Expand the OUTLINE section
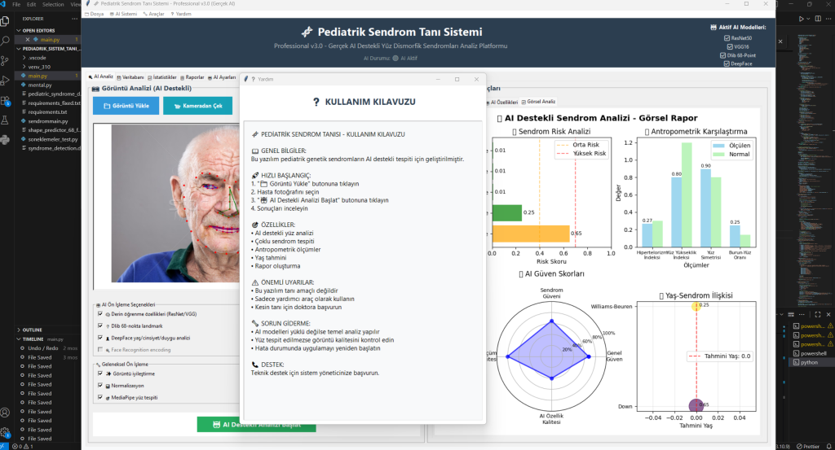The width and height of the screenshot is (835, 450). (33, 330)
